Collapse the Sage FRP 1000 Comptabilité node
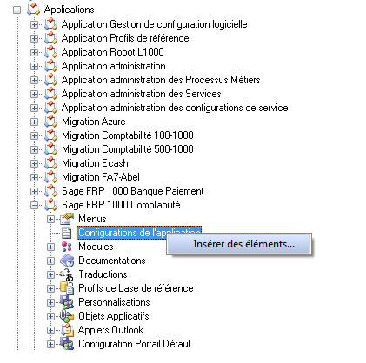The image size is (366, 363). (x=34, y=205)
